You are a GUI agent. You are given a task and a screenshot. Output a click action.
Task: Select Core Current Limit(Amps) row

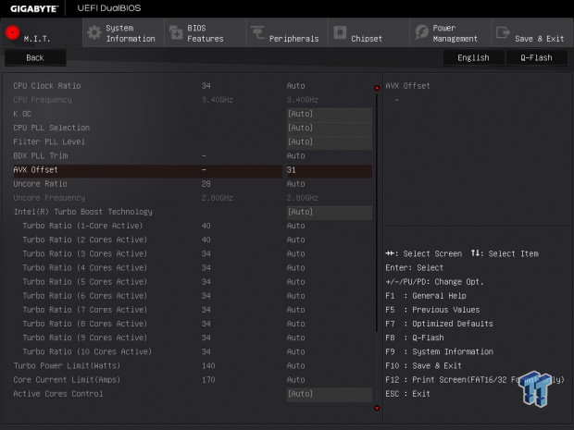pos(193,380)
